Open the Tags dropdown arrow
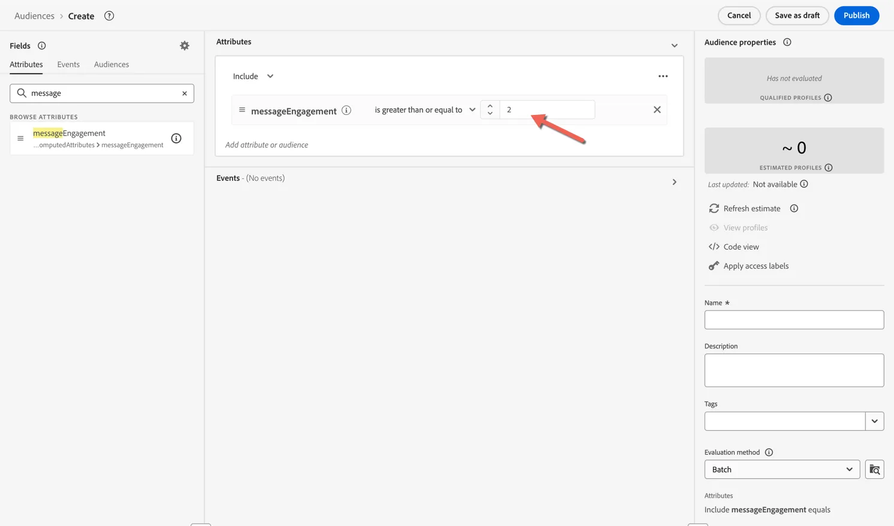This screenshot has height=526, width=894. tap(875, 421)
